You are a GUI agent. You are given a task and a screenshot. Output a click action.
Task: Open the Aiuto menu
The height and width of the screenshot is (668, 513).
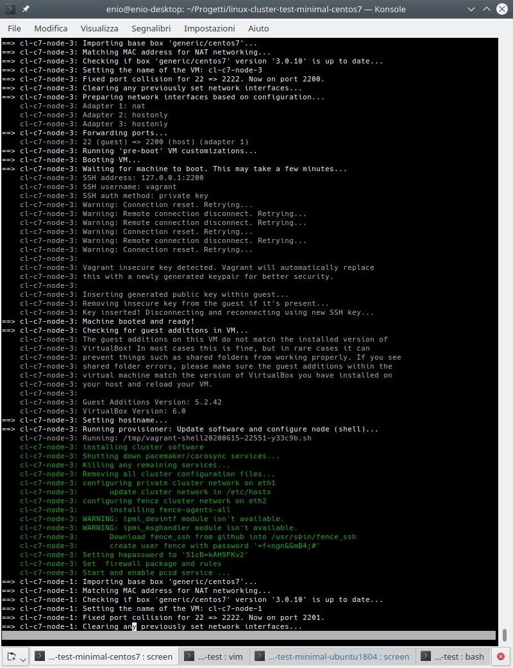coord(258,28)
